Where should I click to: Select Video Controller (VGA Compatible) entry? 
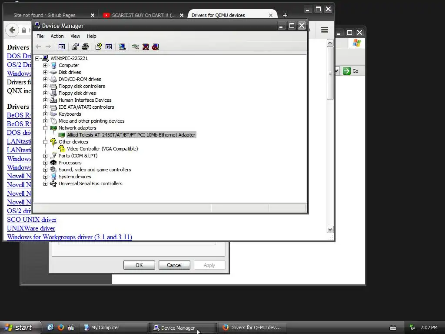pyautogui.click(x=103, y=149)
